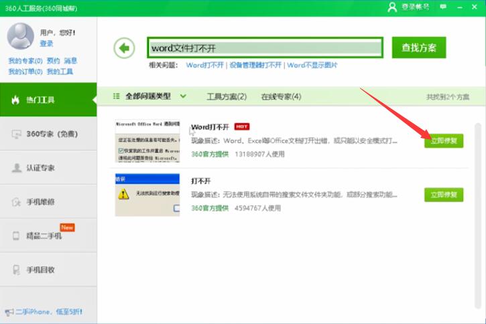Click the megaphone icon at bottom left

point(9,312)
